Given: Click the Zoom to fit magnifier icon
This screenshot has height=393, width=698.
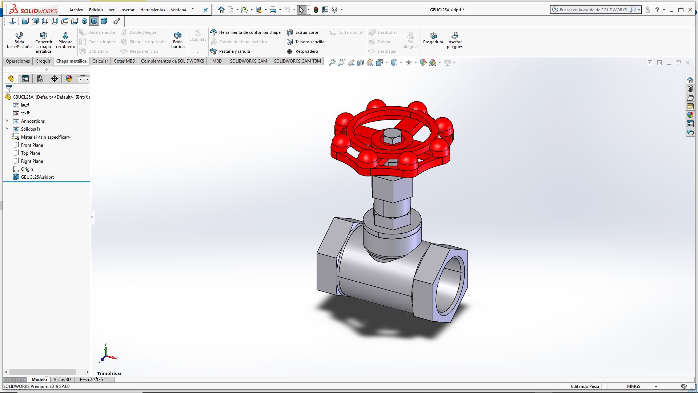Looking at the screenshot, I should tap(332, 63).
